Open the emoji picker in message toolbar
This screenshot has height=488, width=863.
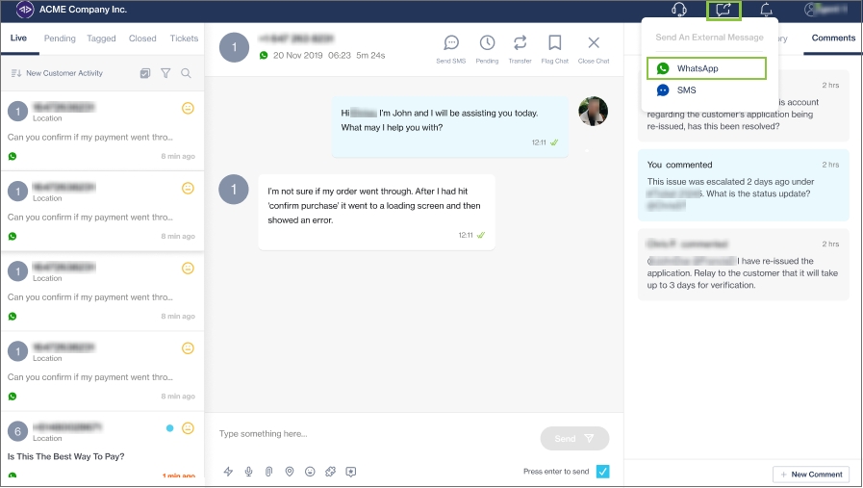[310, 472]
